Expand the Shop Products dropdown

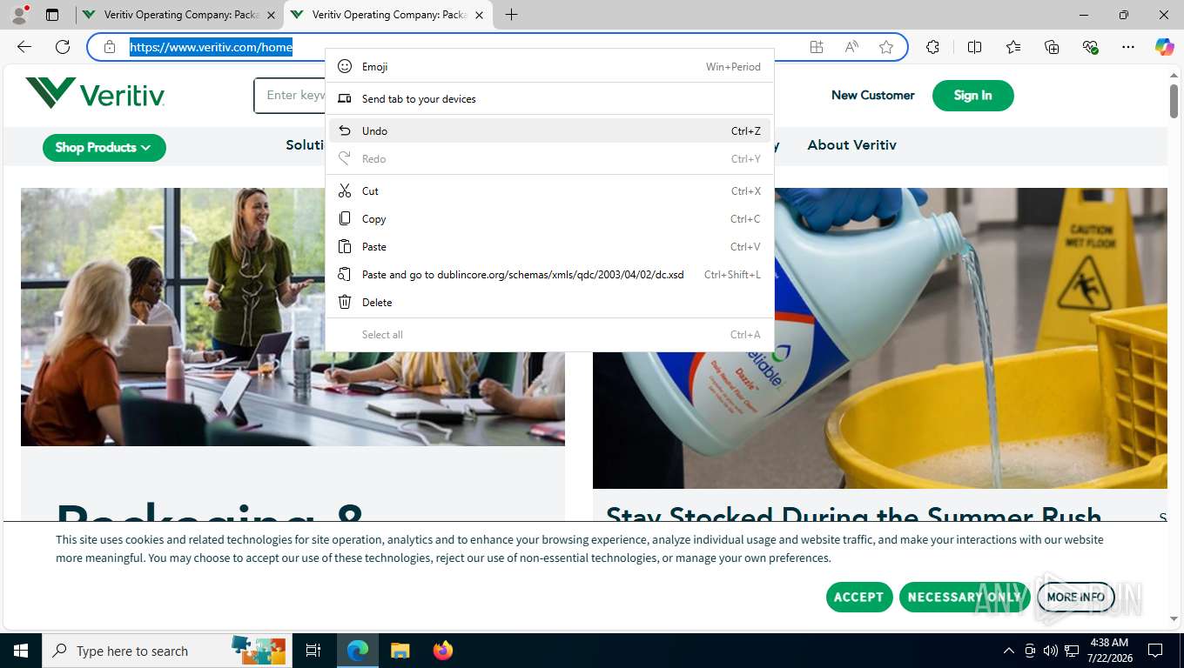(x=104, y=148)
